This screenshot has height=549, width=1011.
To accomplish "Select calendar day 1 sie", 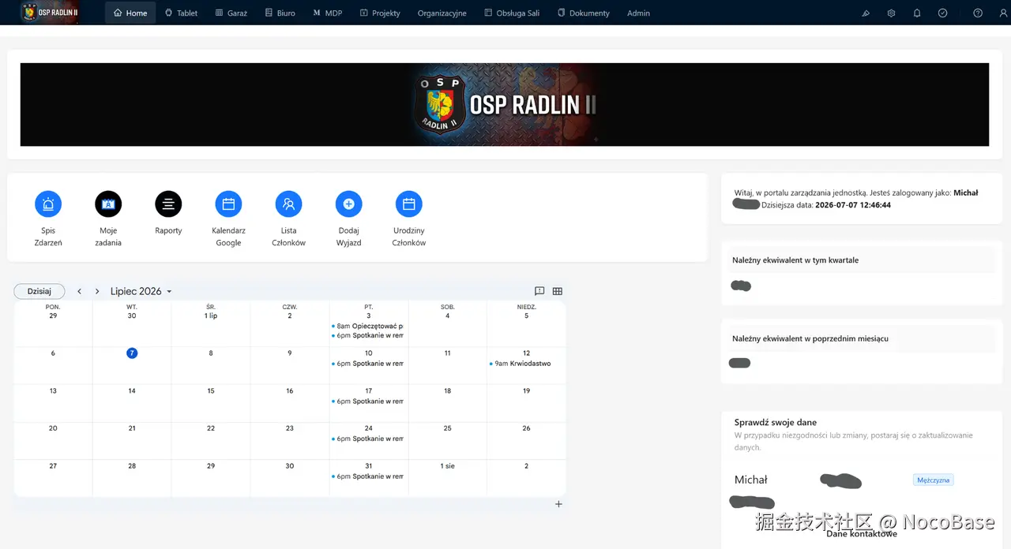I will tap(447, 466).
